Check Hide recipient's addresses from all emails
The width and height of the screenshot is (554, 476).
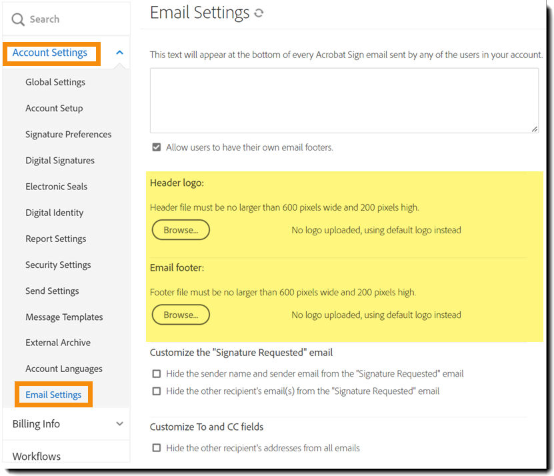(157, 448)
